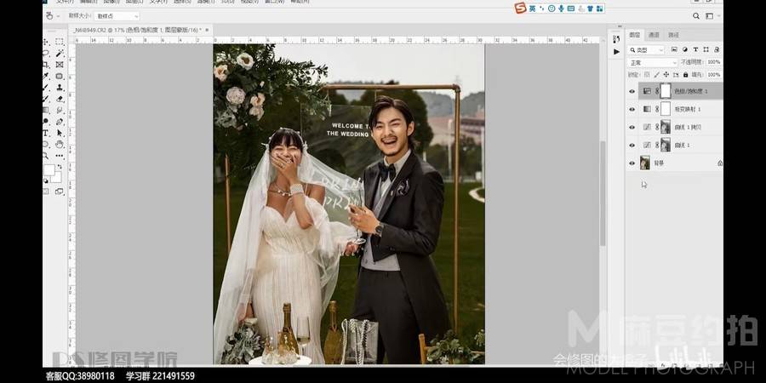Hide the Gradient Map 1 layer
Image resolution: width=766 pixels, height=383 pixels.
[x=632, y=110]
